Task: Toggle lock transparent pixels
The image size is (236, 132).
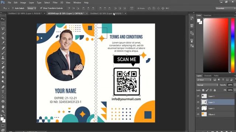Action: 203,90
